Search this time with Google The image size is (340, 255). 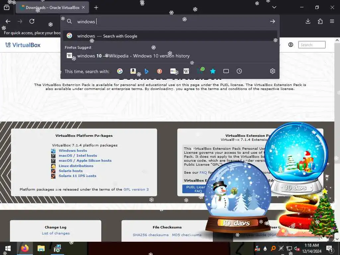click(120, 71)
